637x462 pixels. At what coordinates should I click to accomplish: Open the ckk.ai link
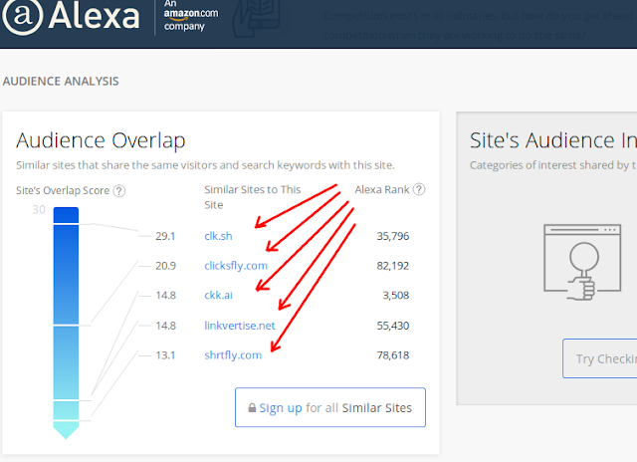(219, 295)
